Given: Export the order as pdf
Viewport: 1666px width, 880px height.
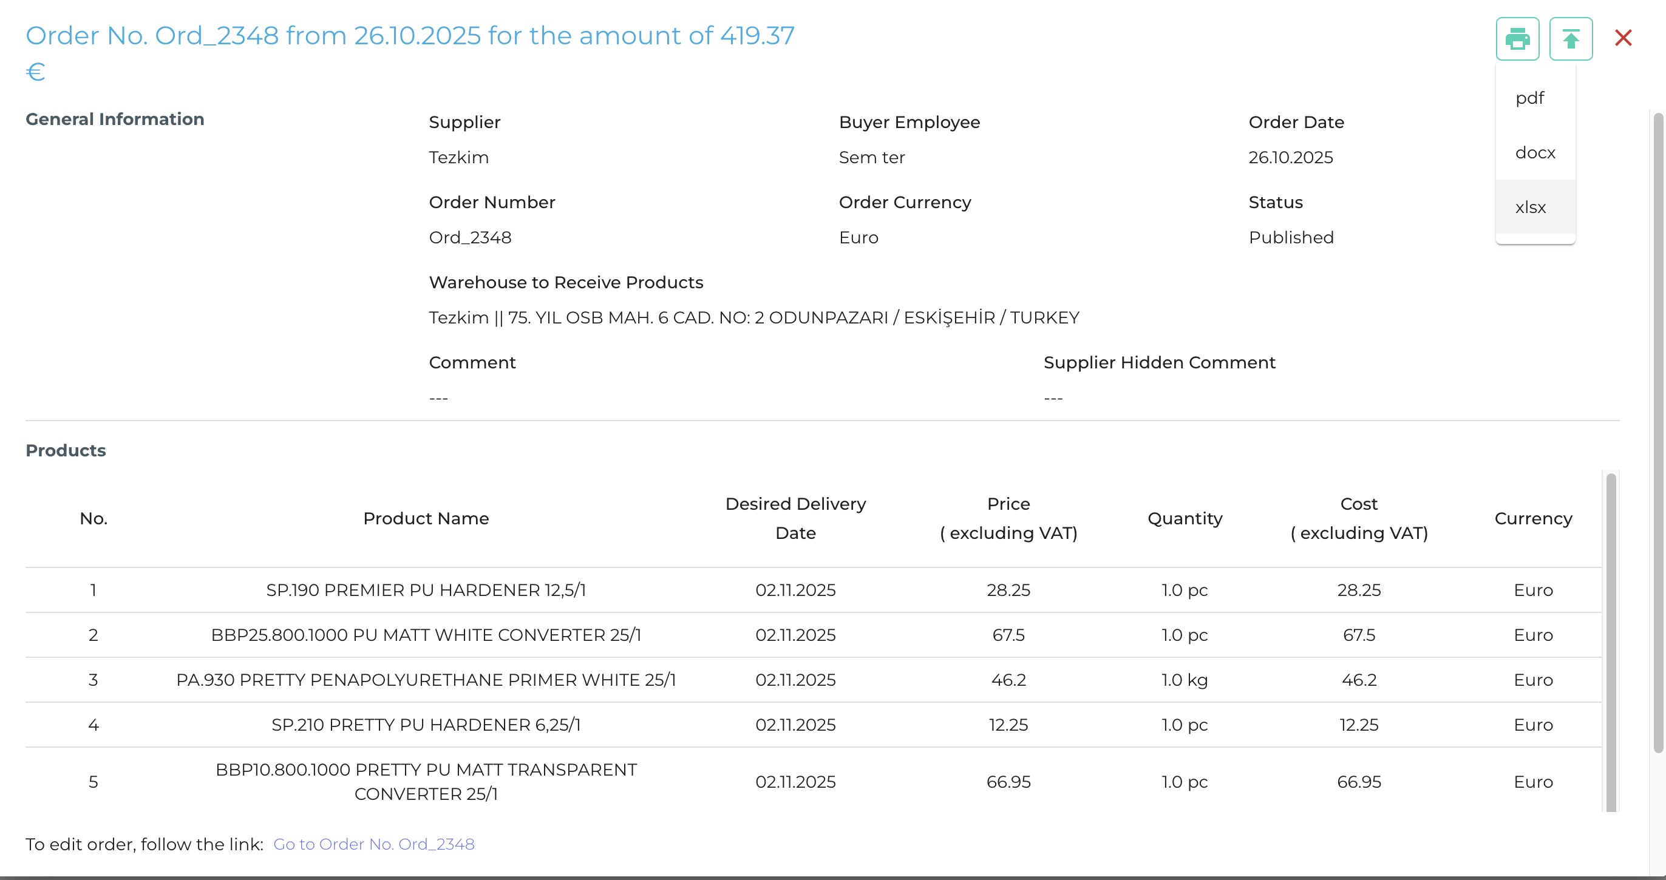Looking at the screenshot, I should click(x=1531, y=97).
